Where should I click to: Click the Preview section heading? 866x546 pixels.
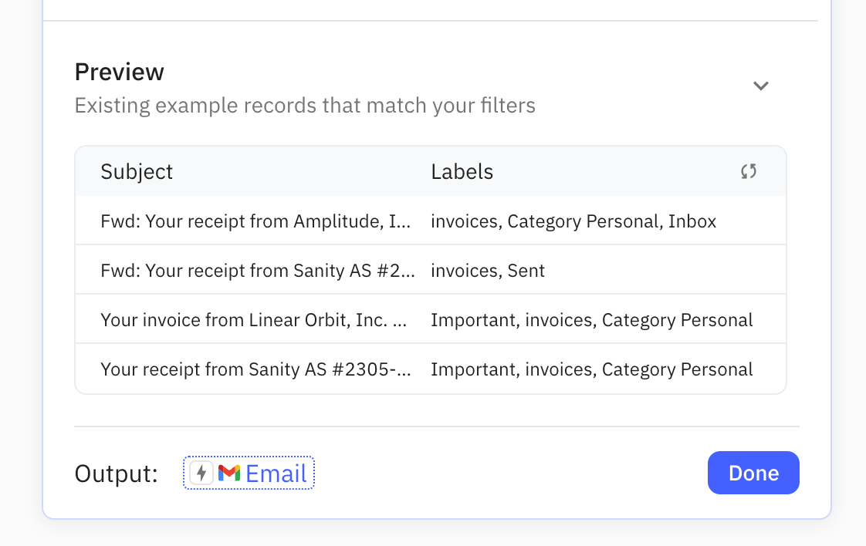coord(119,72)
